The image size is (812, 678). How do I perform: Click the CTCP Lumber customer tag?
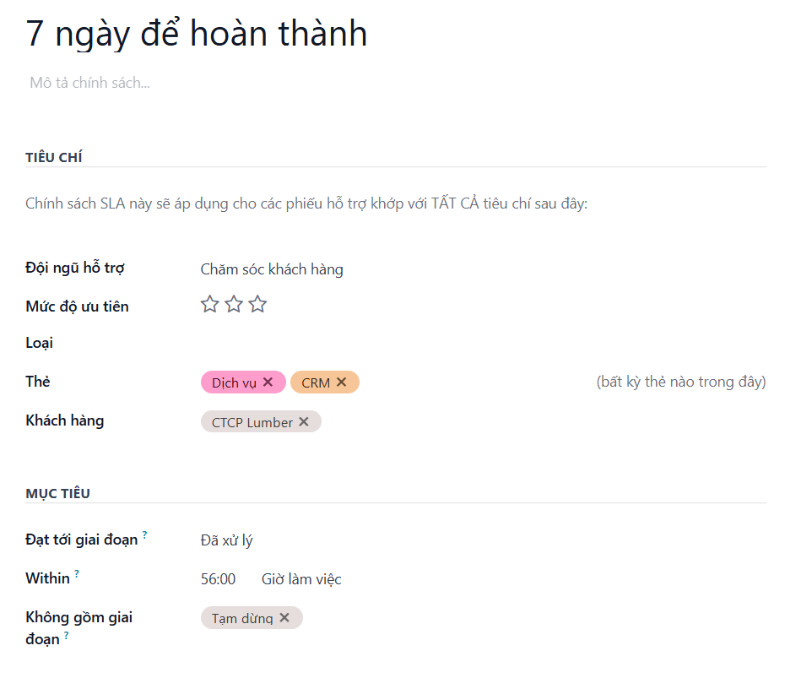pos(252,422)
